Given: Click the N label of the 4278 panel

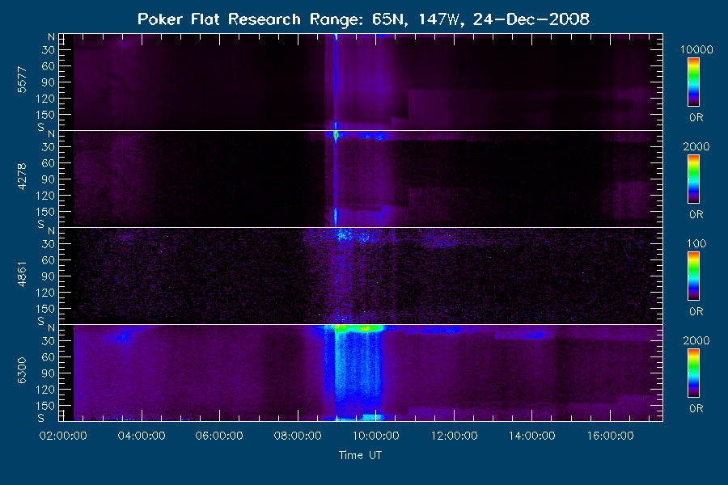Looking at the screenshot, I should coord(51,134).
